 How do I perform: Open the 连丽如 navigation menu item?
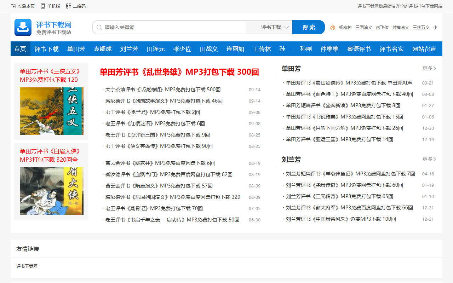click(x=235, y=49)
